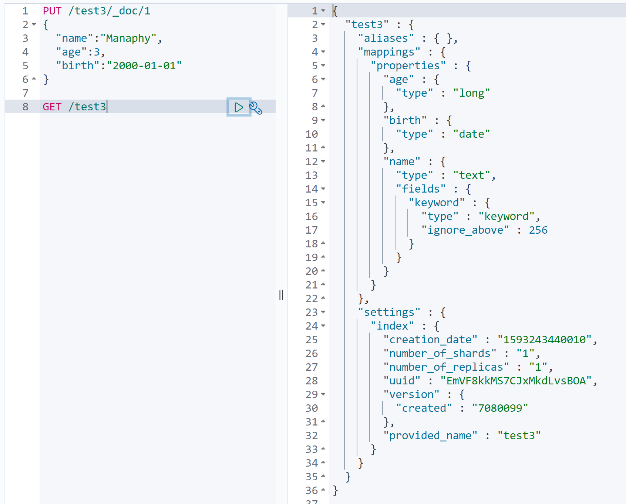
Task: Click the "7080099" created value
Action: pyautogui.click(x=500, y=408)
